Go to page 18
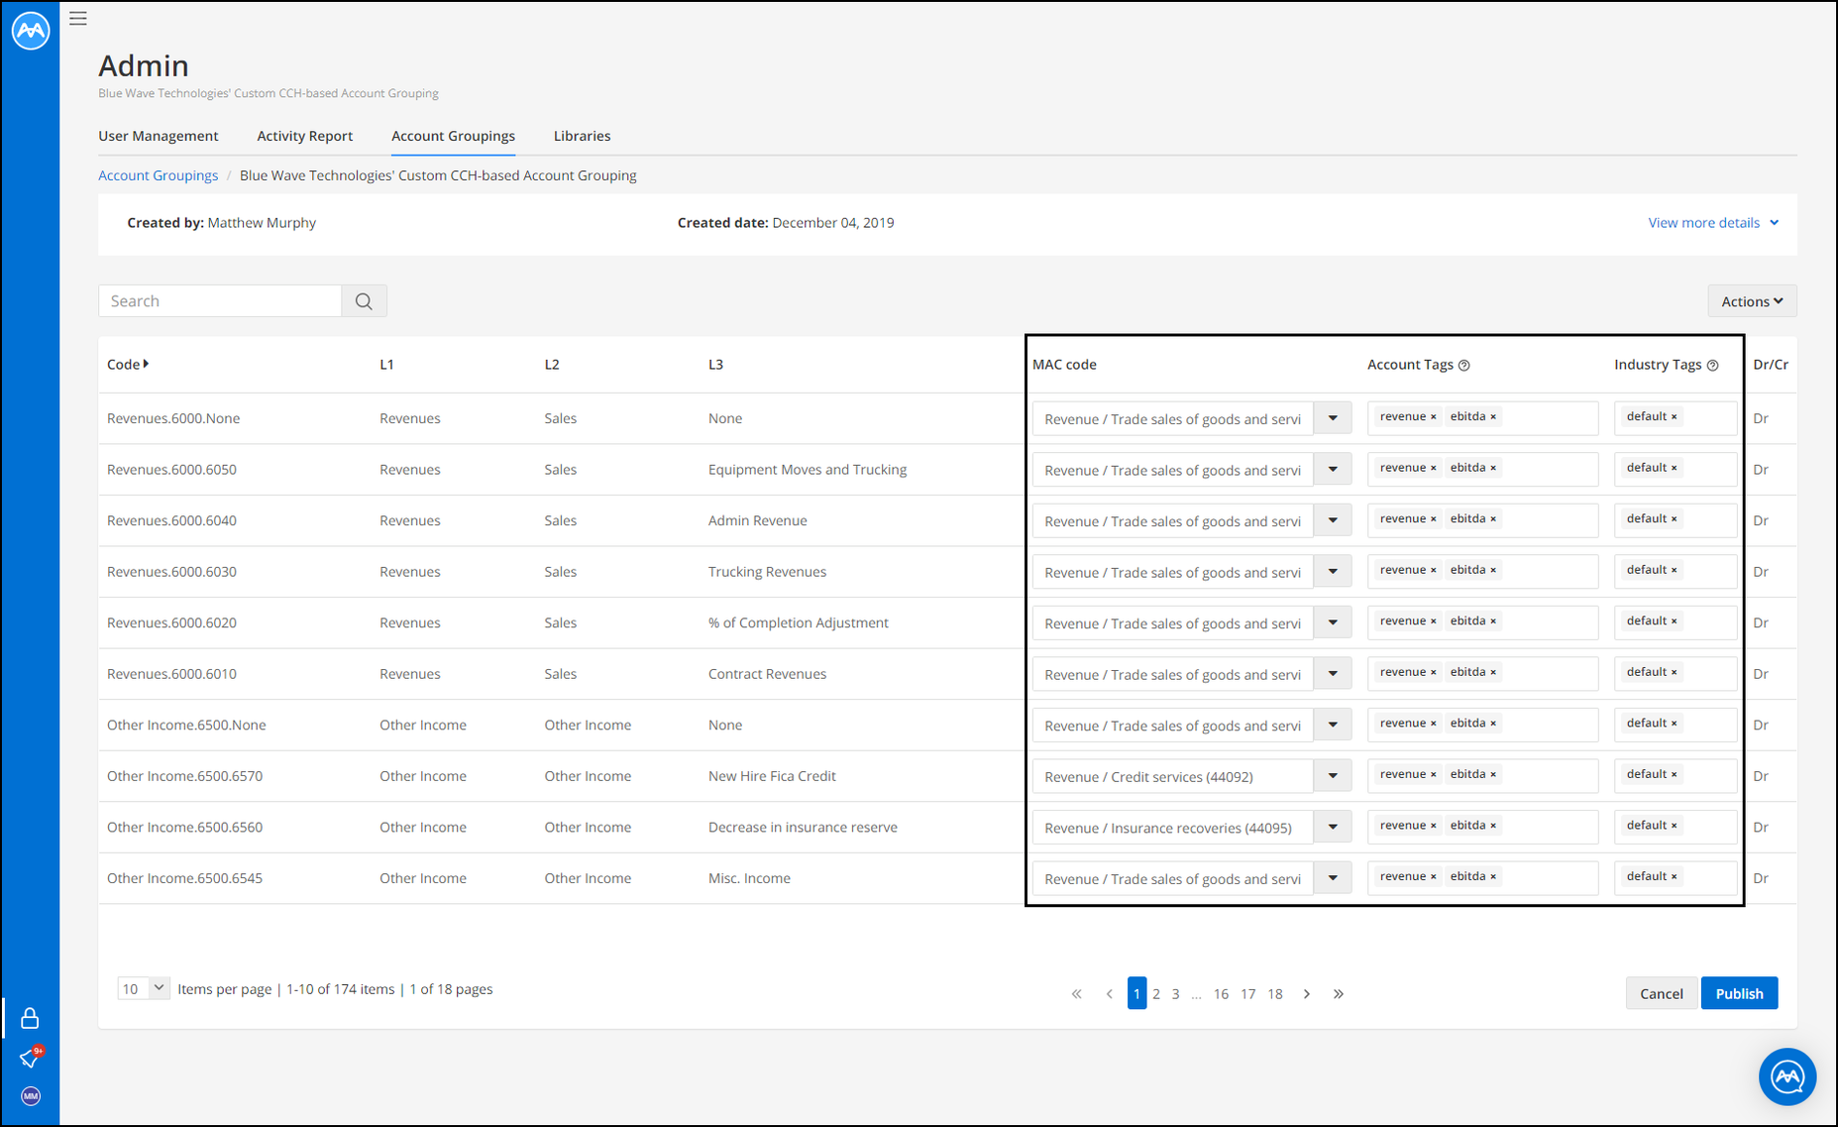Viewport: 1838px width, 1127px height. [x=1275, y=994]
